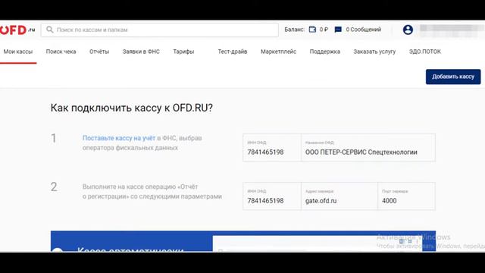Image resolution: width=485 pixels, height=273 pixels.
Task: Click the search magnifier icon
Action: [49, 30]
